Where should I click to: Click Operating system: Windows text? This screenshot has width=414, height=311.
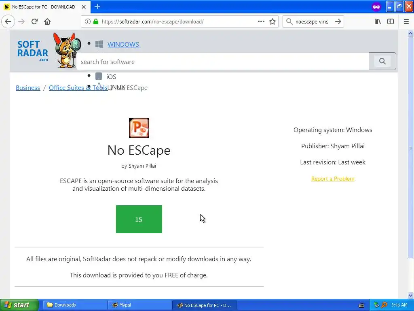[333, 130]
